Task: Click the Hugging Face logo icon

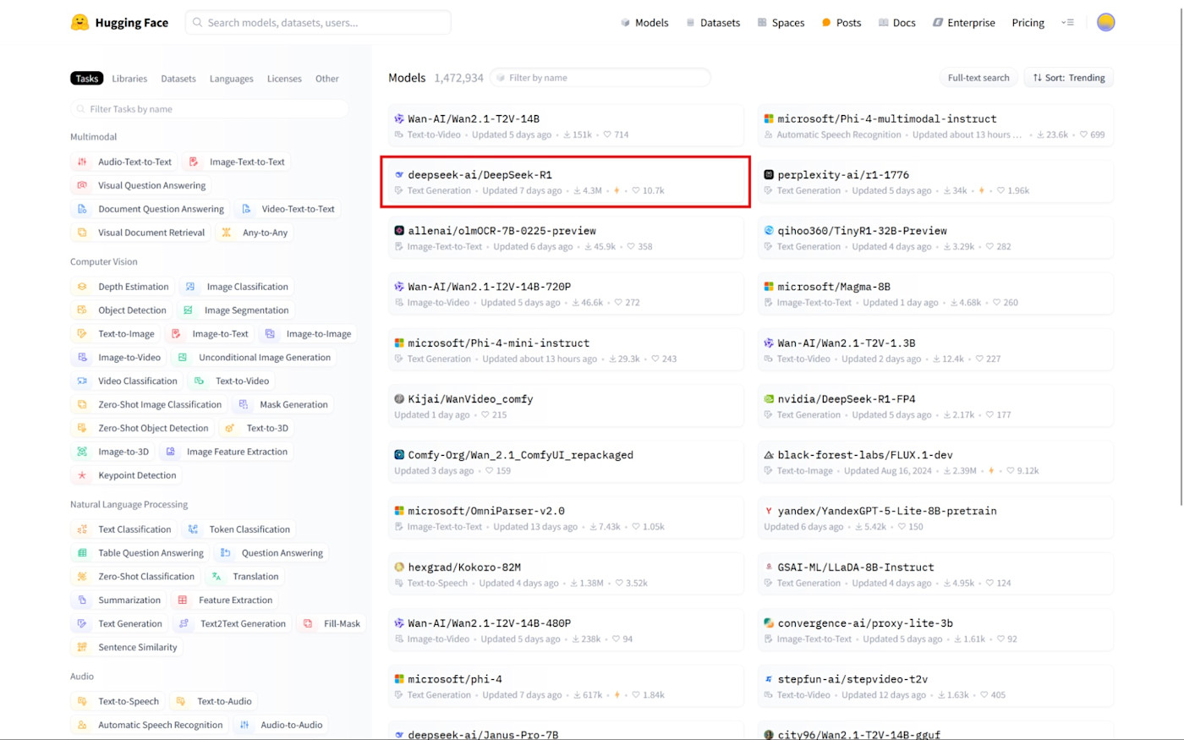Action: 80,23
